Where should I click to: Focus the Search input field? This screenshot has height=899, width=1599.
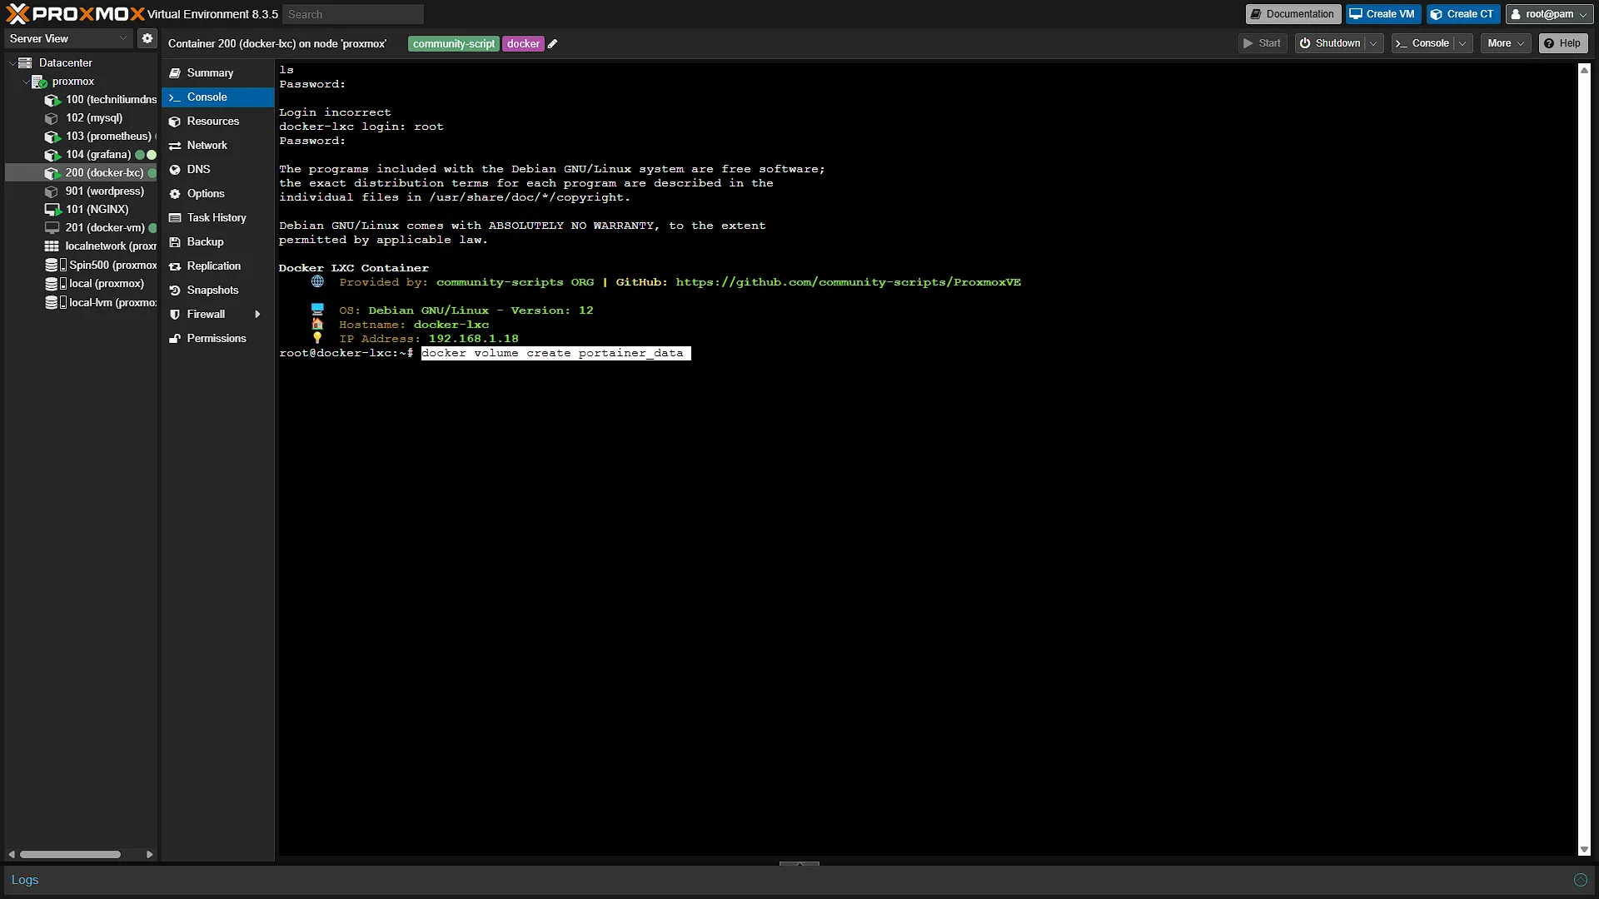point(353,14)
